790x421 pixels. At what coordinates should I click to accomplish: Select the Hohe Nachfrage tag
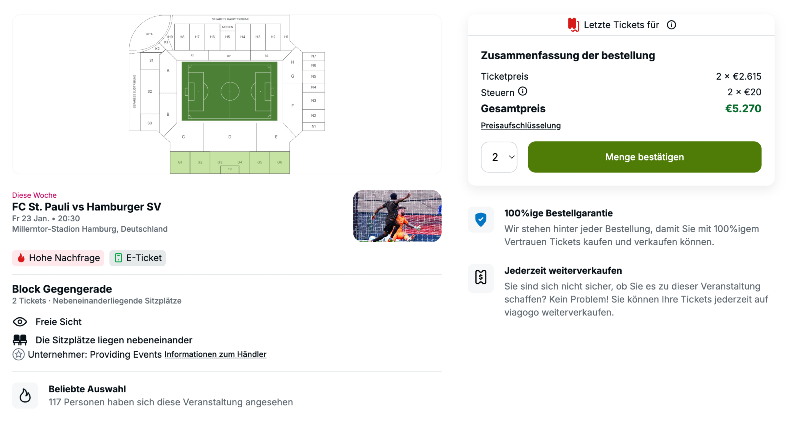click(x=58, y=258)
